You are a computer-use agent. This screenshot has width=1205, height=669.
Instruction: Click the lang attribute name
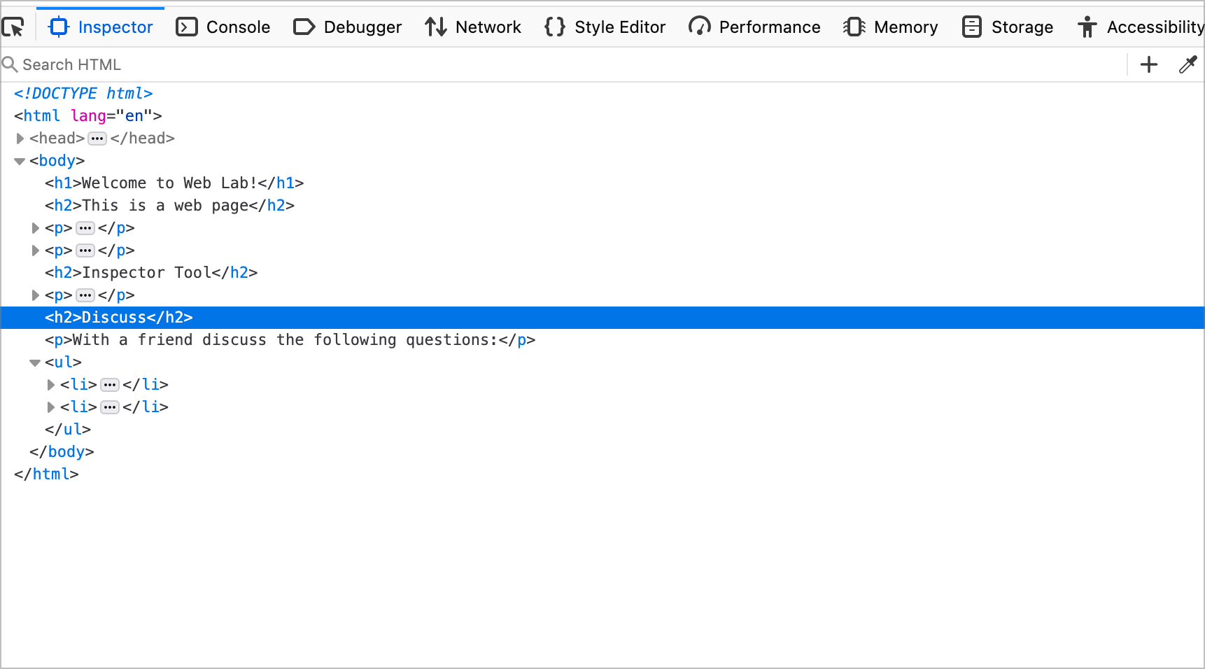88,116
